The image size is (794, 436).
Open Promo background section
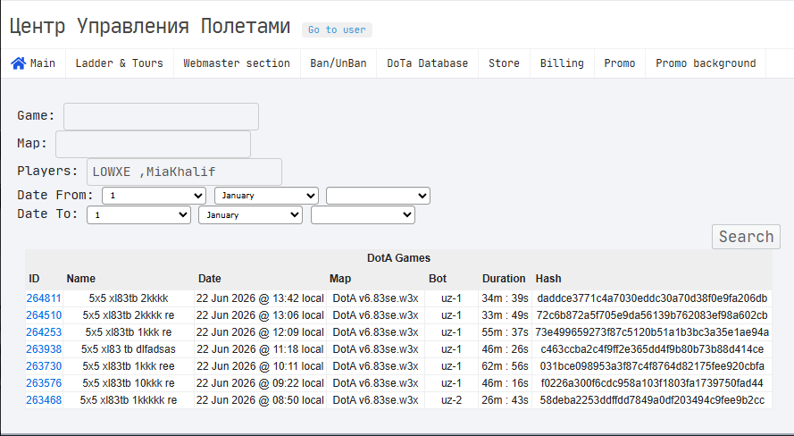pyautogui.click(x=706, y=63)
